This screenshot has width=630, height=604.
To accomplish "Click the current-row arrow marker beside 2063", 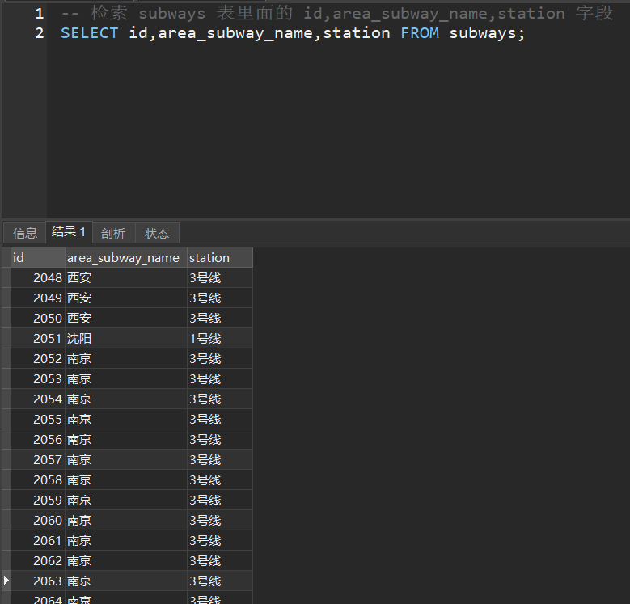I will tap(6, 581).
